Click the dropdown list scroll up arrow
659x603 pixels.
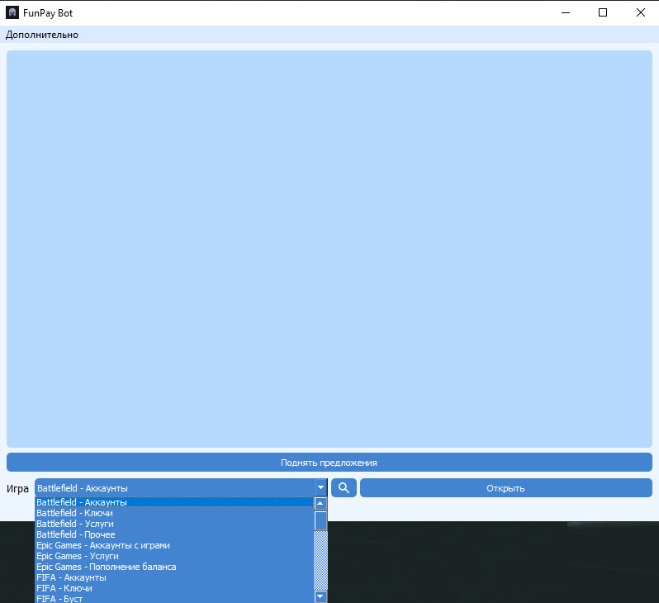click(320, 503)
